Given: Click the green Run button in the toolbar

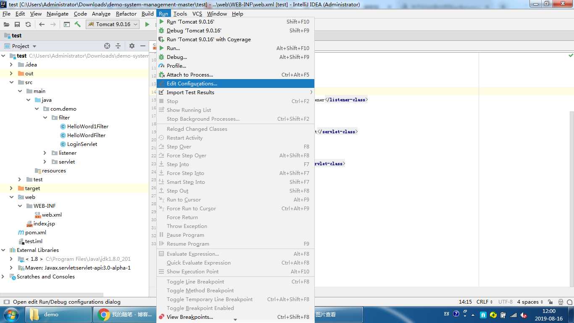Looking at the screenshot, I should 147,24.
